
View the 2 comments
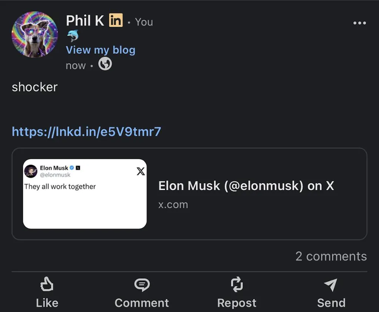pyautogui.click(x=331, y=256)
